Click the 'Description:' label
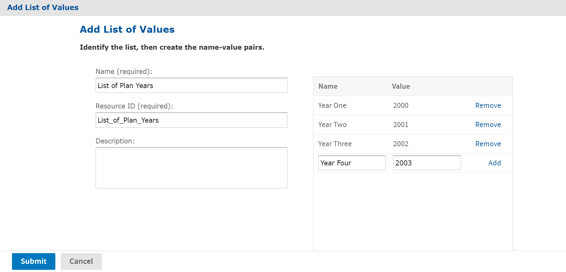The height and width of the screenshot is (272, 566). point(115,141)
